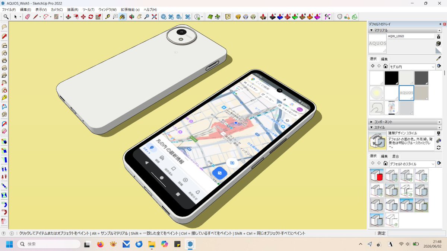Switch to 編集 tab in Materials
Screen dimensions: 447x251
pos(384,59)
